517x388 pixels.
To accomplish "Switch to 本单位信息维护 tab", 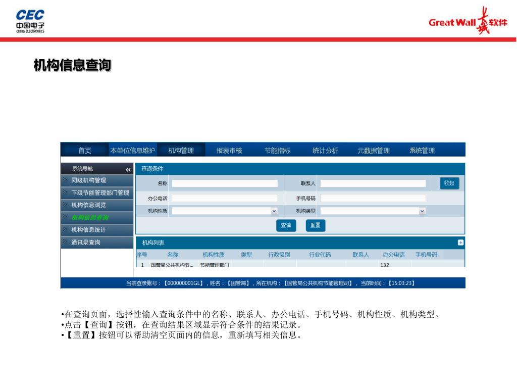I will pyautogui.click(x=133, y=151).
